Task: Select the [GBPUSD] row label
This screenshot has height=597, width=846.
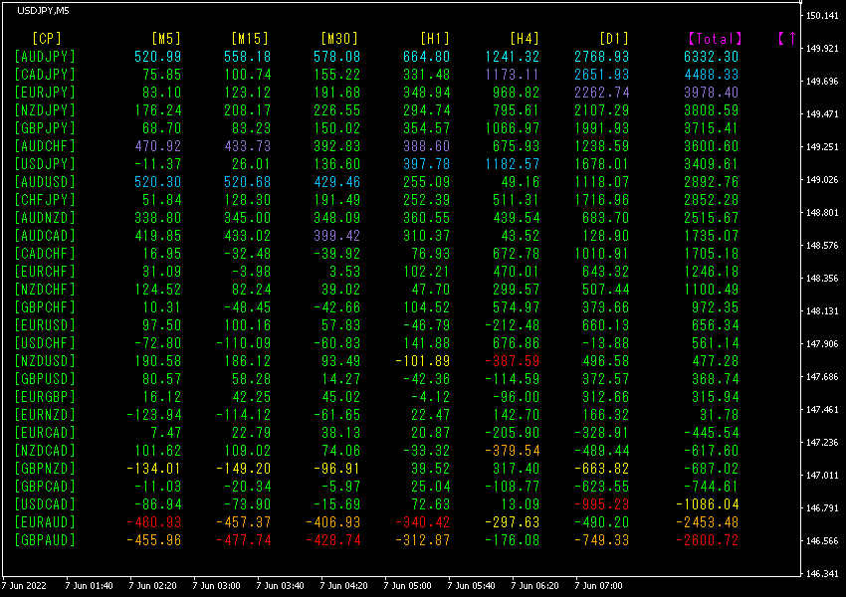Action: [45, 378]
